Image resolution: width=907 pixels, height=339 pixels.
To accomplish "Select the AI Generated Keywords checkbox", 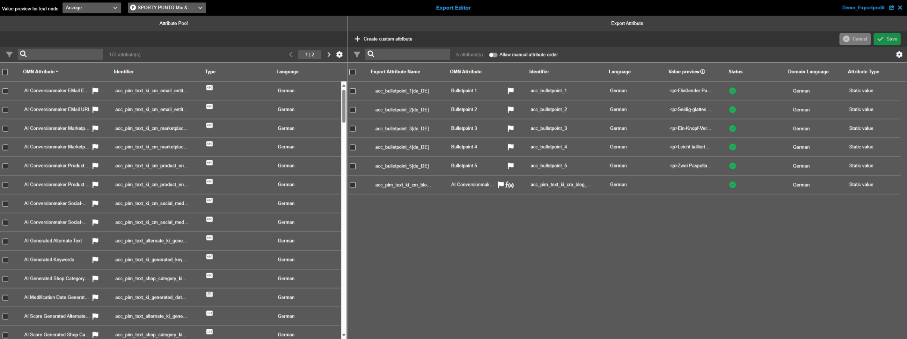I will click(5, 260).
